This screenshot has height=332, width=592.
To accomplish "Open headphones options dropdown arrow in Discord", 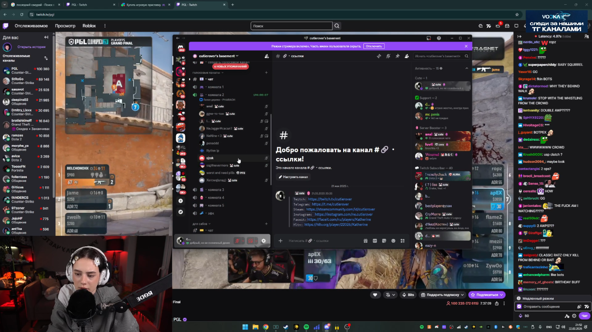I will (256, 241).
